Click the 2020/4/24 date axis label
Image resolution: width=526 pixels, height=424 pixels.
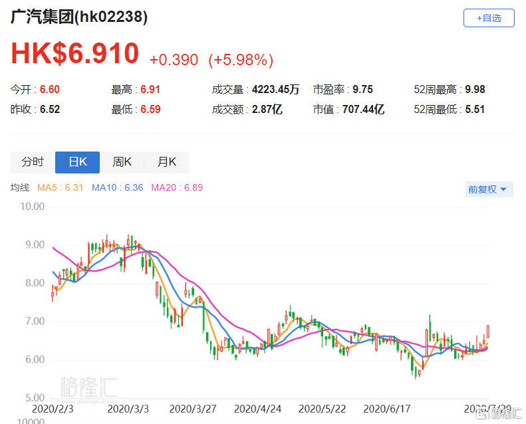tap(257, 409)
